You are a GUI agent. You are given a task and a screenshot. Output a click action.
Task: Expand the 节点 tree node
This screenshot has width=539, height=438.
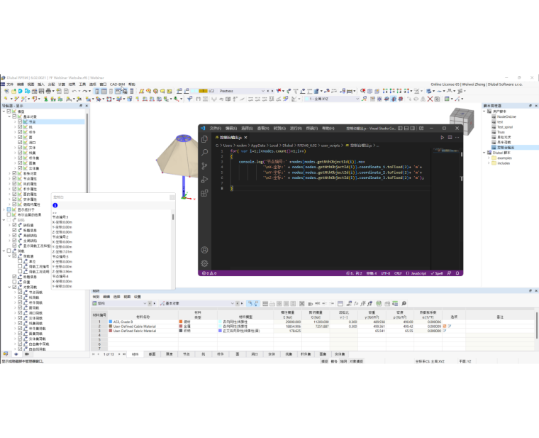(x=15, y=121)
